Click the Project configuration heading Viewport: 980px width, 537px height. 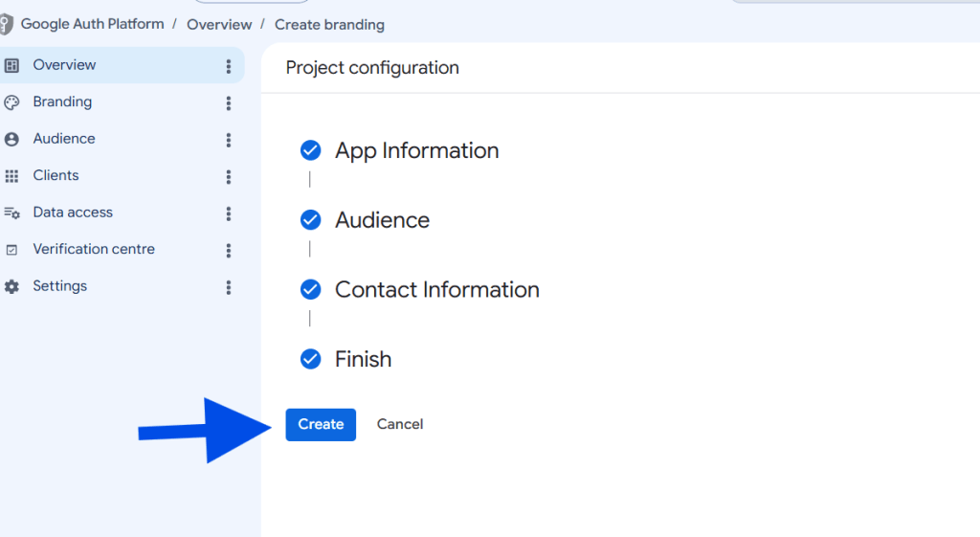pos(372,68)
